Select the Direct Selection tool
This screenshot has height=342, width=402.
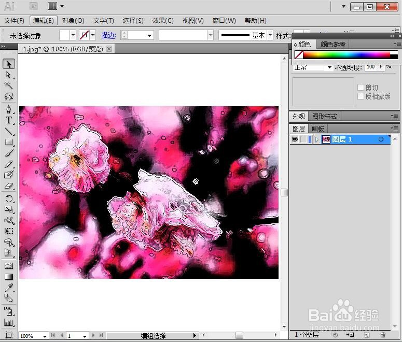coord(9,75)
